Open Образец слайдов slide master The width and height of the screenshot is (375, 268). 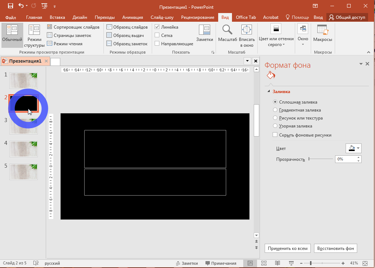click(127, 27)
